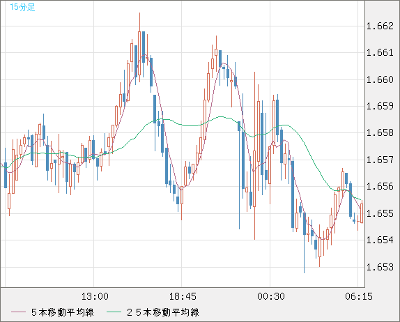Click the 1.655 price axis label
The height and width of the screenshot is (322, 400).
380,213
